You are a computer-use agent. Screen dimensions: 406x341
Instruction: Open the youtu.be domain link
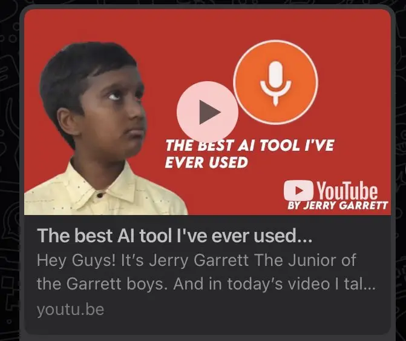point(70,310)
